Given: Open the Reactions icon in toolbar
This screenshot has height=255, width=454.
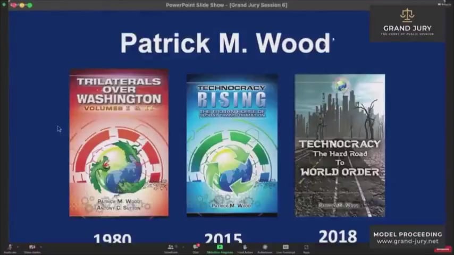Looking at the screenshot, I should pyautogui.click(x=264, y=248).
